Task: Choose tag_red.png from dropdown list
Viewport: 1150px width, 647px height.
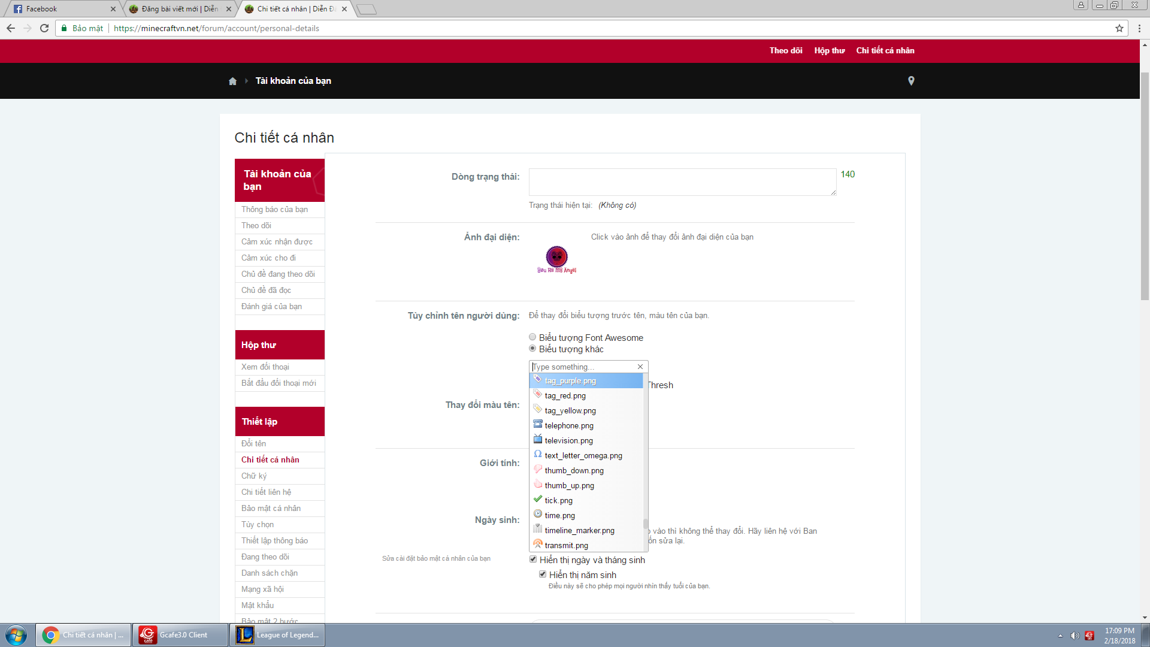Action: [x=565, y=395]
